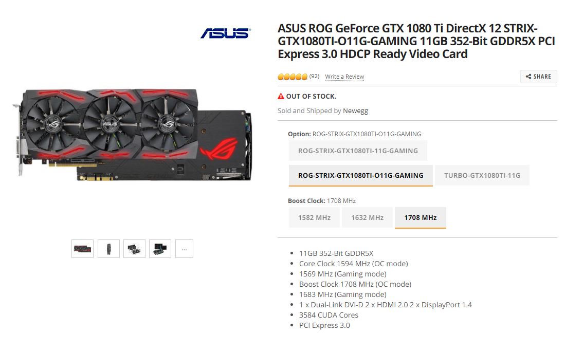Show fourth thumbnail with box and card
This screenshot has height=352, width=565.
click(x=160, y=249)
